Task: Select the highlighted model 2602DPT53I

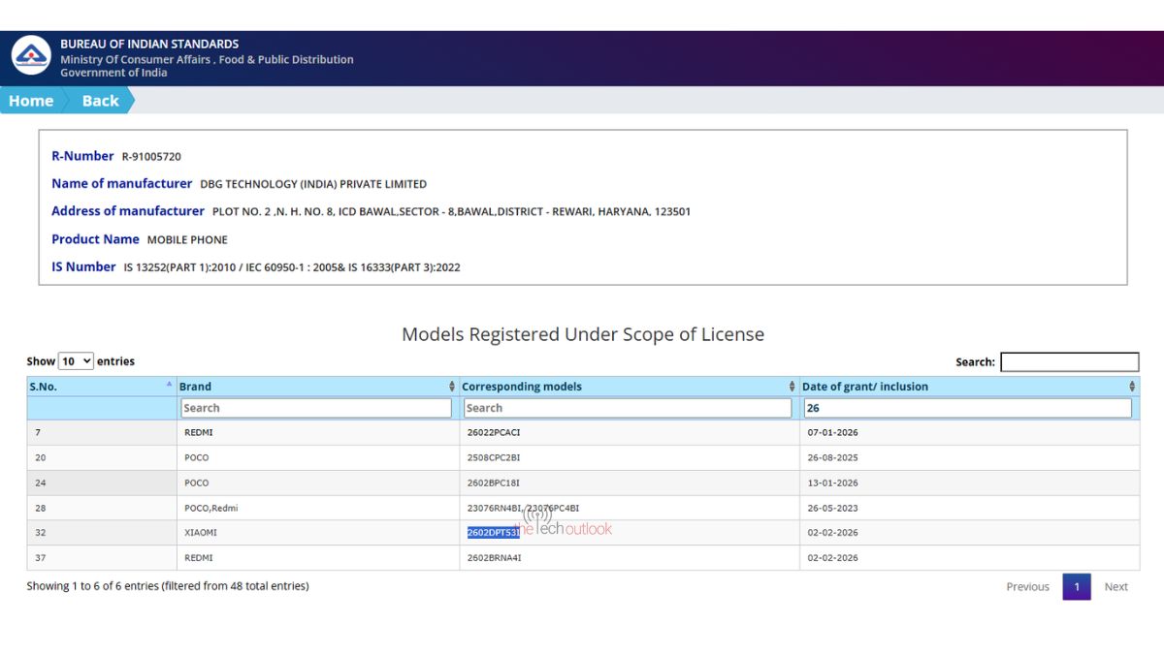Action: pos(494,532)
